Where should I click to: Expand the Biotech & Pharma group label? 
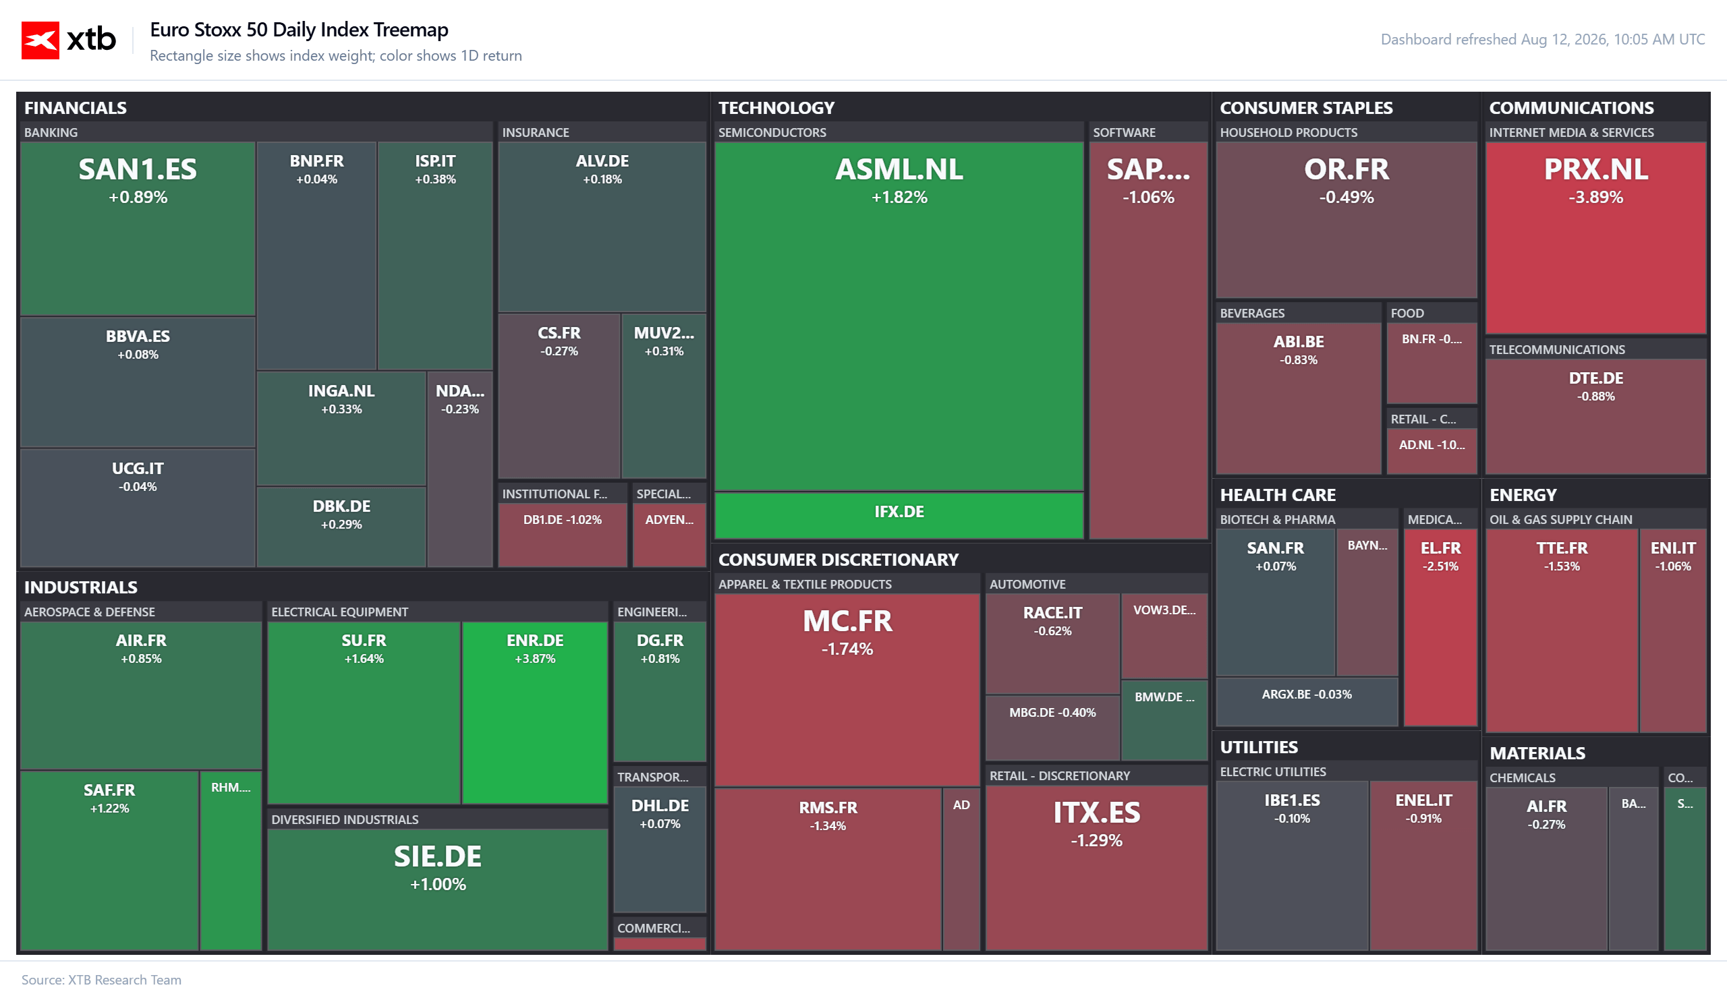pos(1277,519)
